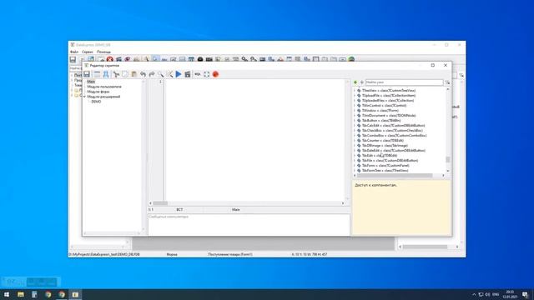Expand the TTreeView class node
Screen dimensions: 534x300
point(355,91)
